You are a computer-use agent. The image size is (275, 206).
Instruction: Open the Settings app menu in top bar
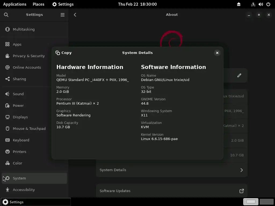[x=63, y=4]
